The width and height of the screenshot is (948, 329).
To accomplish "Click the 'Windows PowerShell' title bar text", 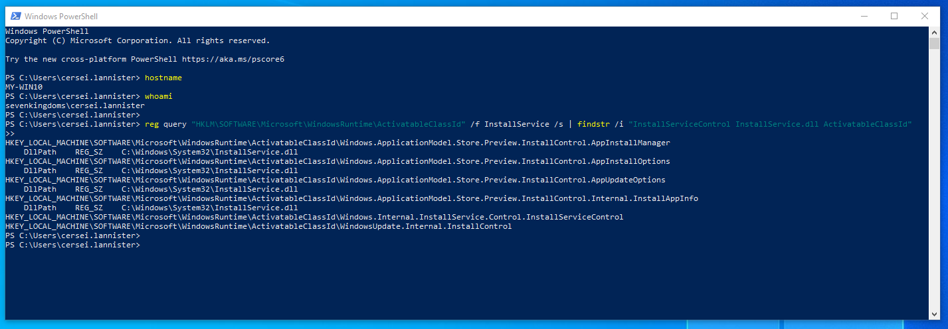I will pos(61,16).
